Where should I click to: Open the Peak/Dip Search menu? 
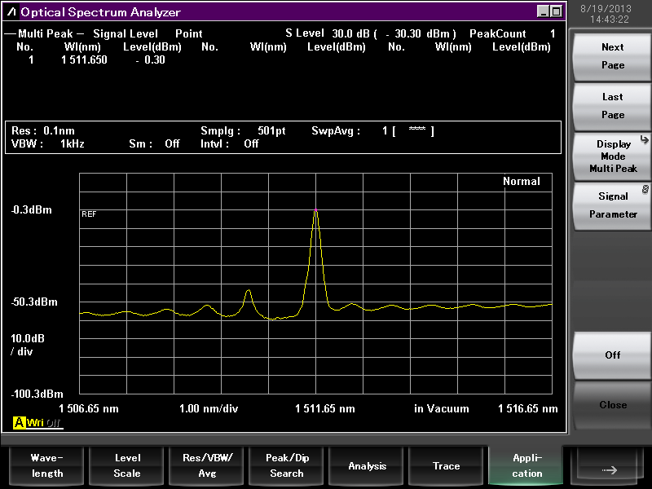click(287, 466)
